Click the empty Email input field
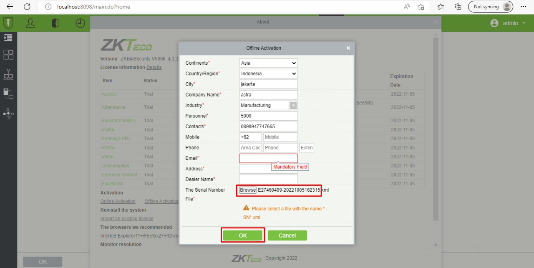 [x=268, y=158]
